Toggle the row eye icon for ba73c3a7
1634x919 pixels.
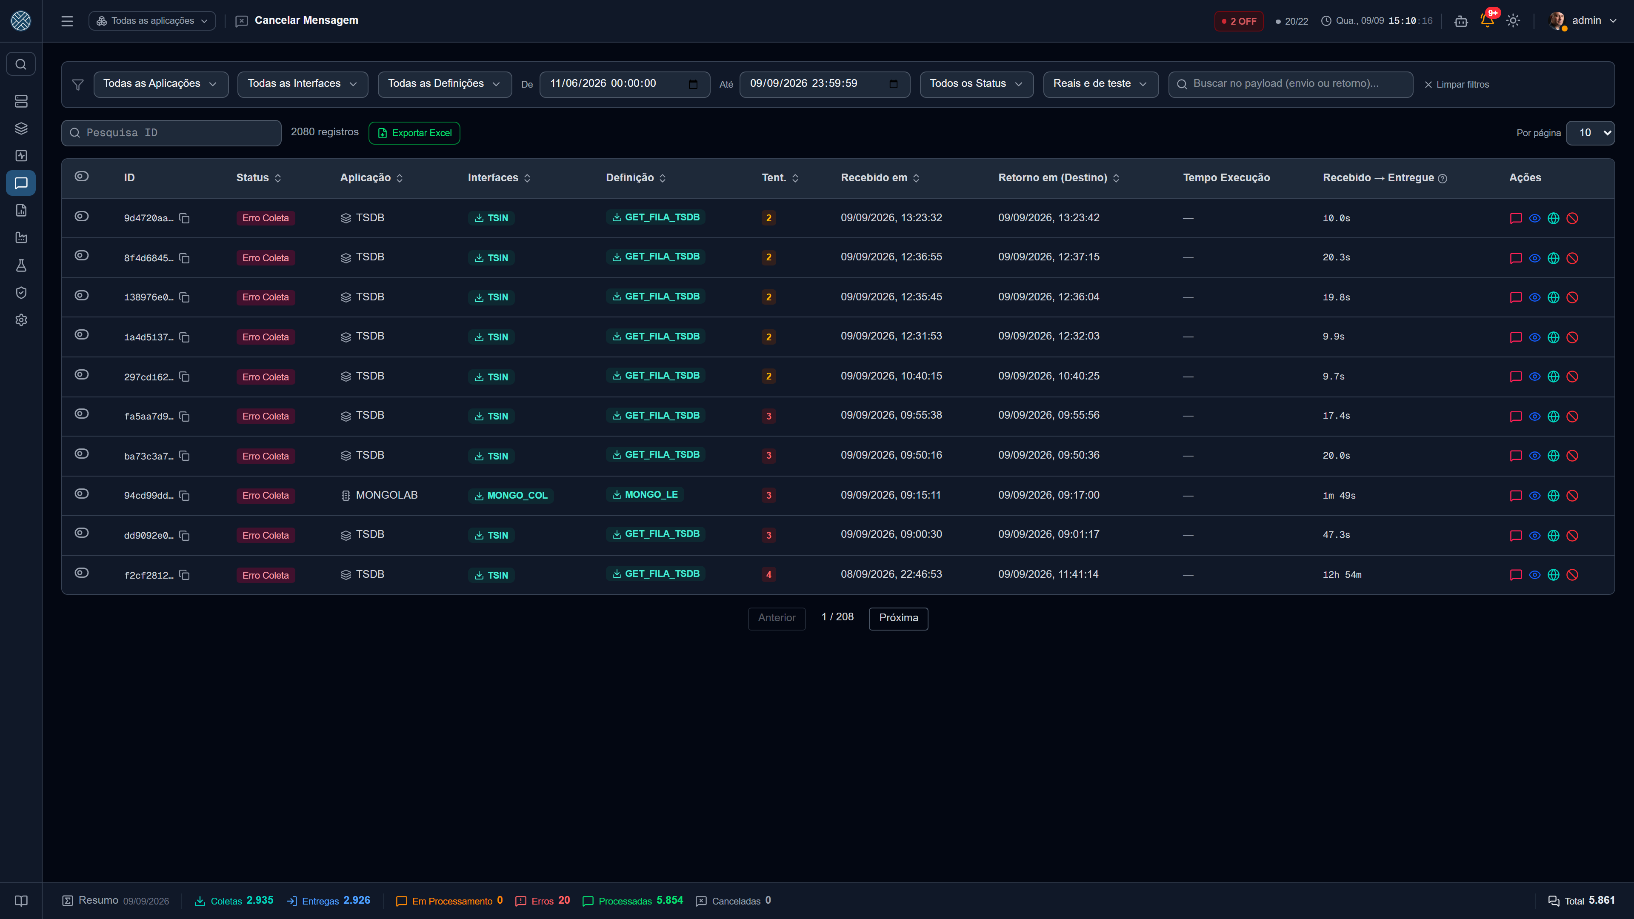82,454
